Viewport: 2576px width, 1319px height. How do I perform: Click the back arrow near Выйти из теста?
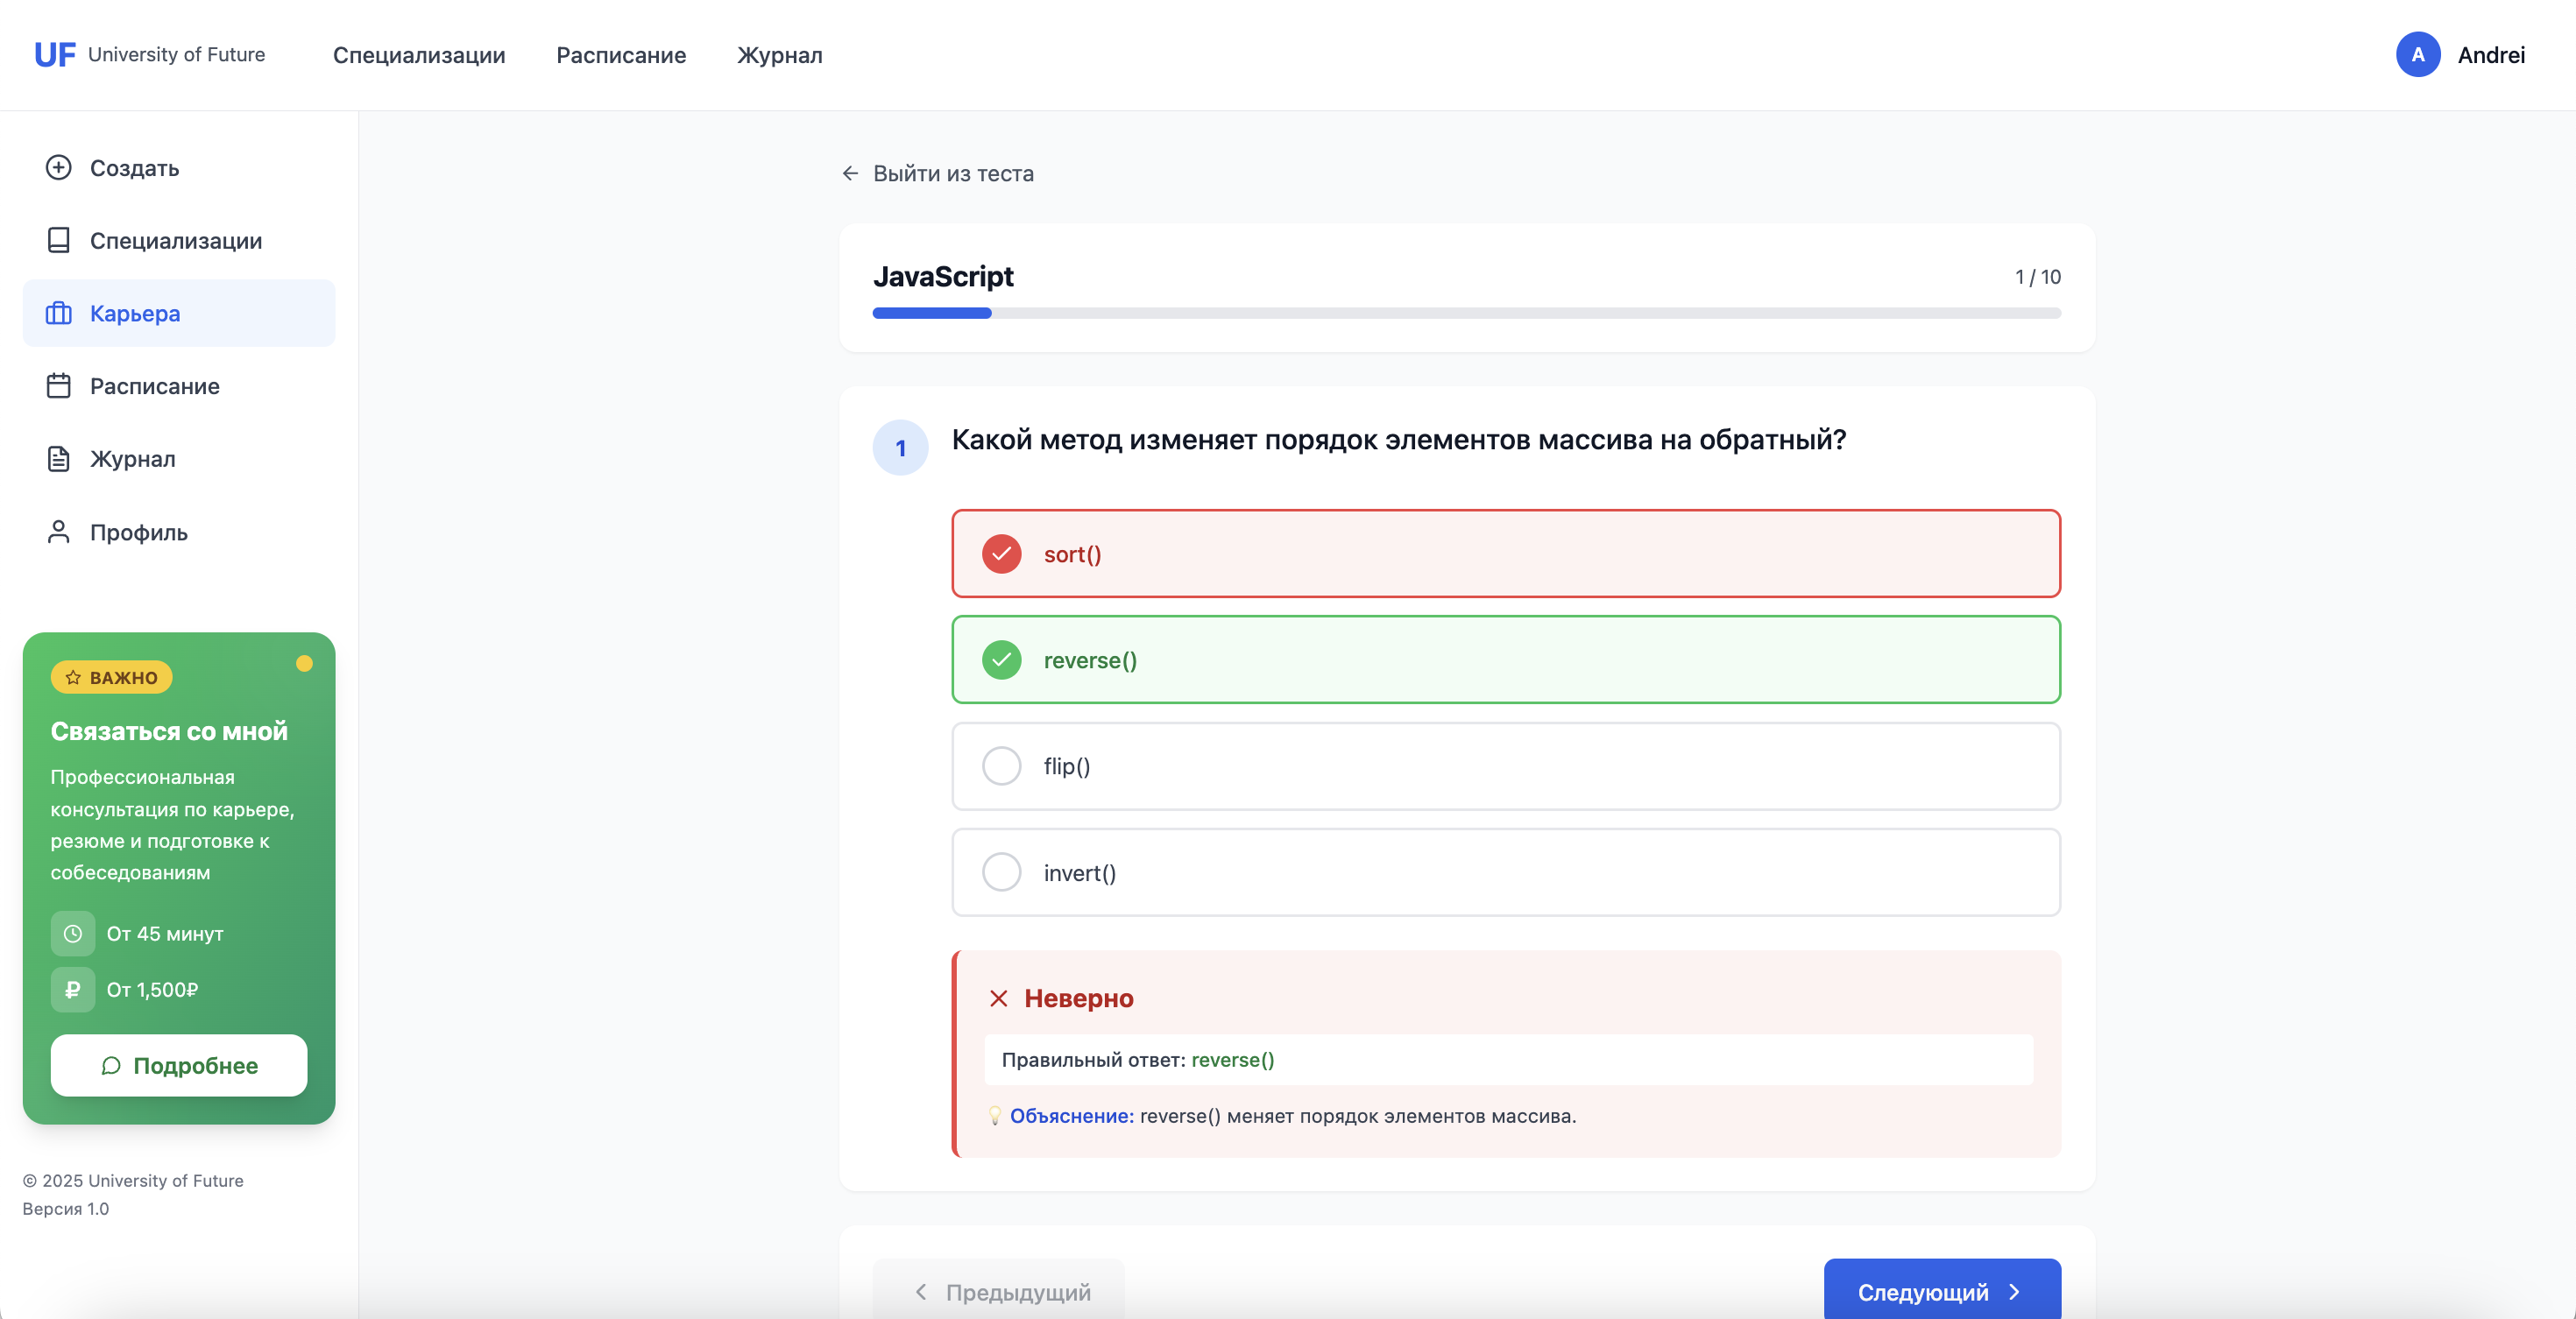click(x=850, y=173)
